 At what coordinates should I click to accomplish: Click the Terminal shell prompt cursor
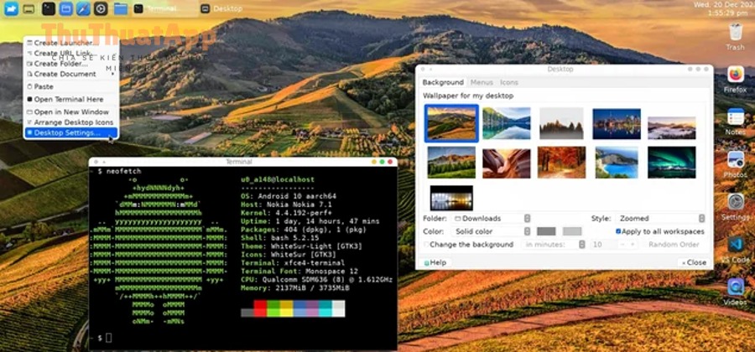108,338
